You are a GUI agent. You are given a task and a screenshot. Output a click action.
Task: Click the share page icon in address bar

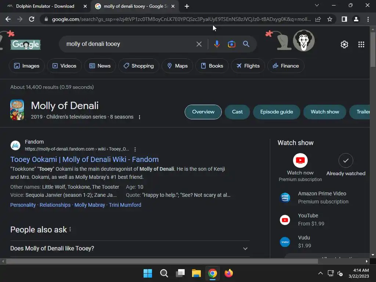(318, 19)
